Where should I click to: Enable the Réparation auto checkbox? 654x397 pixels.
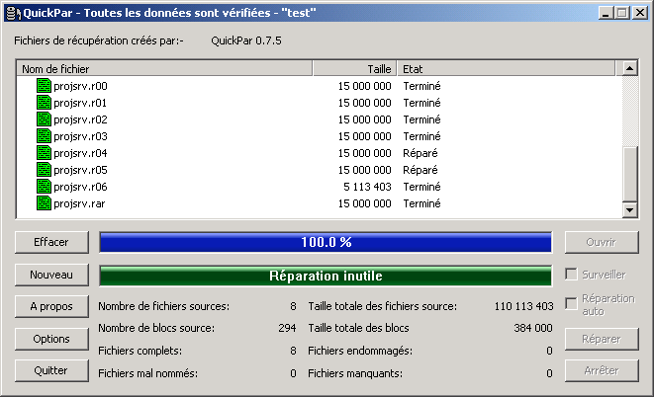(x=570, y=304)
